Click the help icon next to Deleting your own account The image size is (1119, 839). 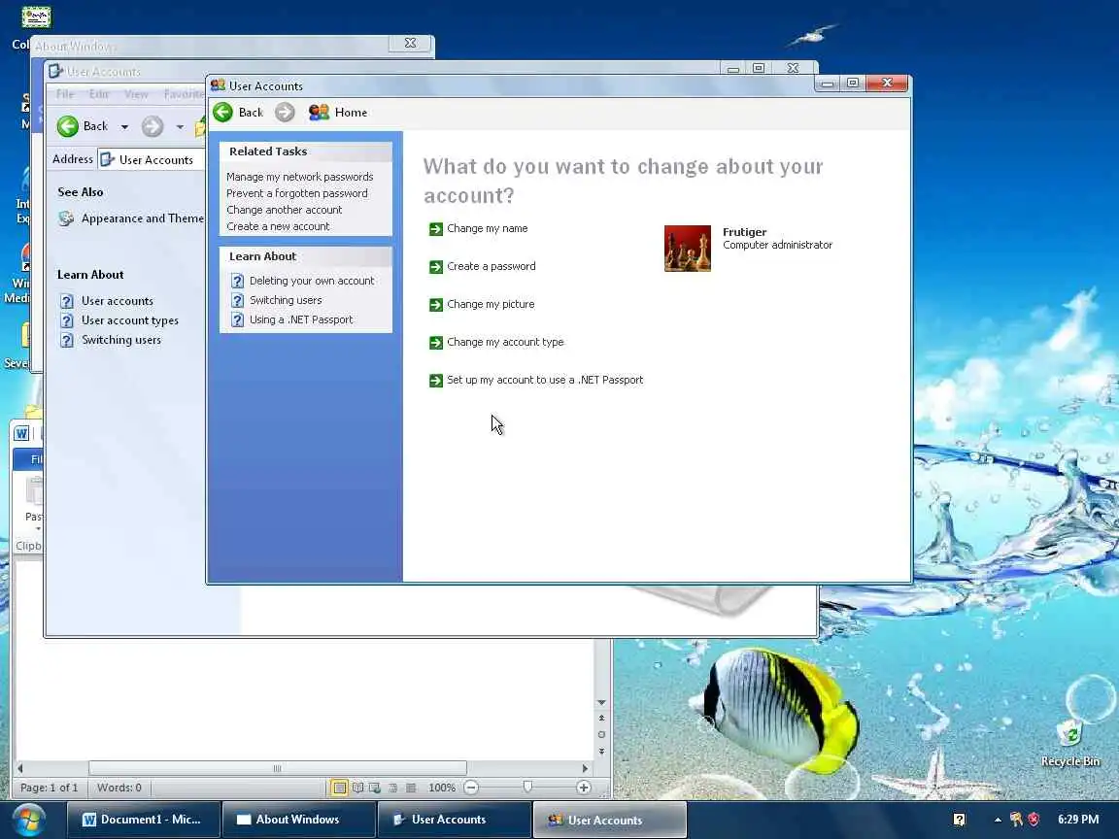[x=238, y=281]
